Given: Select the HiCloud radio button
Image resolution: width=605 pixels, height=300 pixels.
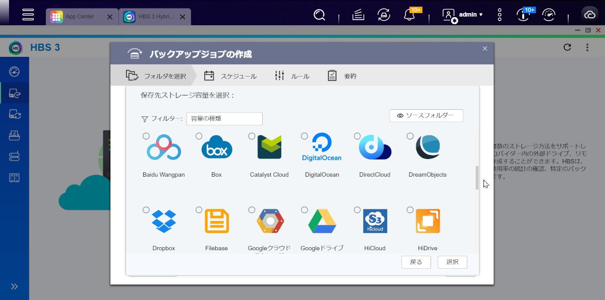Looking at the screenshot, I should coord(357,210).
